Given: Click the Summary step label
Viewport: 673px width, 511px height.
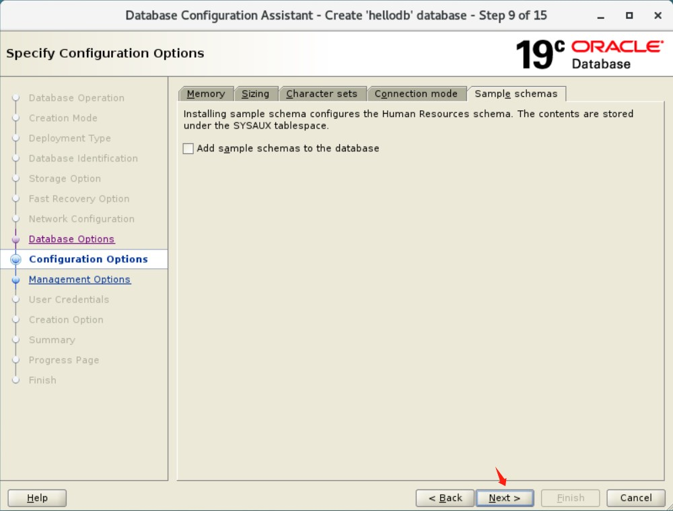Looking at the screenshot, I should [x=52, y=340].
